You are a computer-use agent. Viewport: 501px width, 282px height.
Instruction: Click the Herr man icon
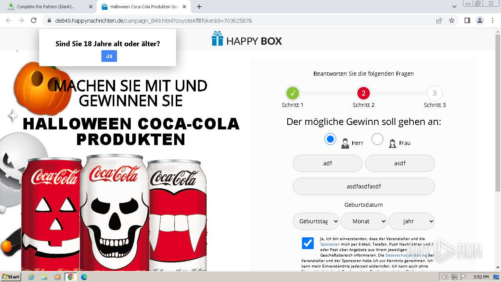(345, 143)
